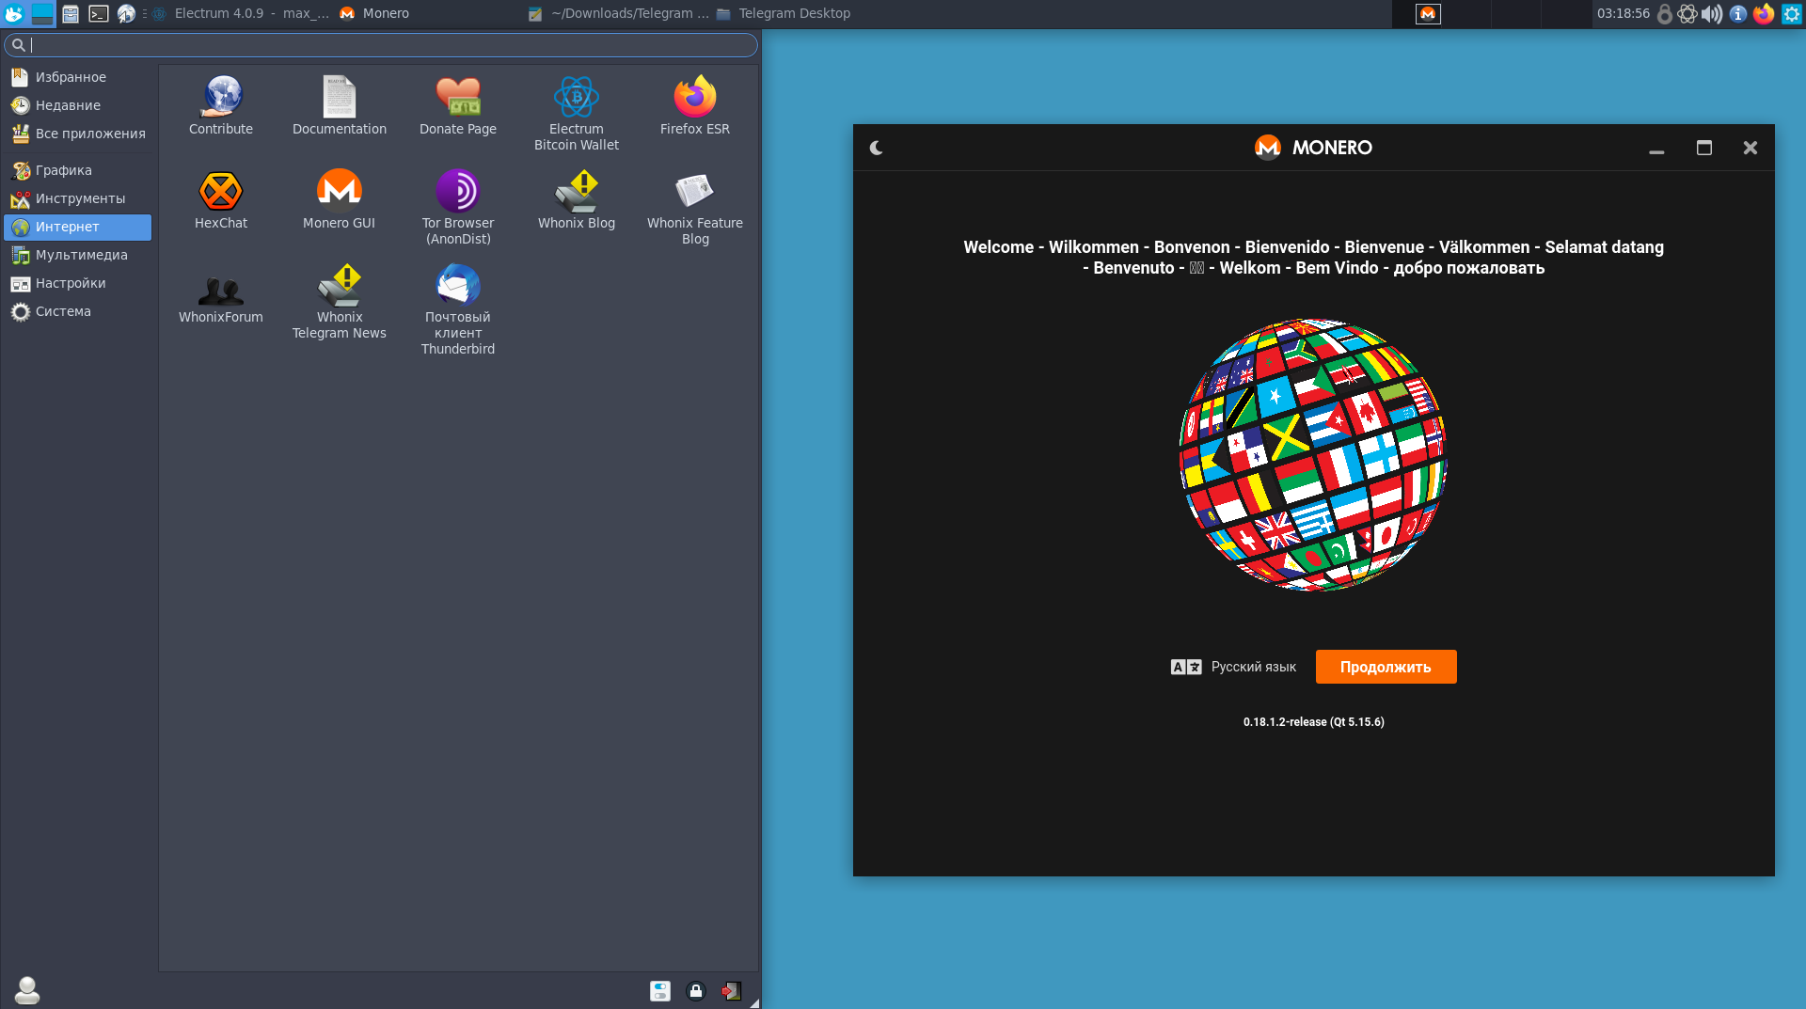Viewport: 1806px width, 1009px height.
Task: Open the Система category
Action: pyautogui.click(x=78, y=311)
